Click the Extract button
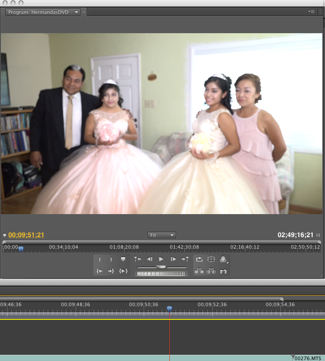Screen dimensions: 325x361 (x=211, y=271)
